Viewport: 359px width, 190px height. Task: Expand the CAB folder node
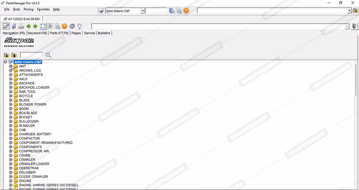click(x=11, y=130)
